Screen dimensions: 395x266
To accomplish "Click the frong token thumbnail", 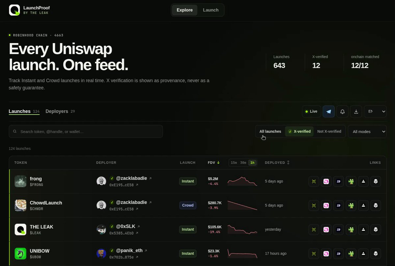I will click(20, 181).
